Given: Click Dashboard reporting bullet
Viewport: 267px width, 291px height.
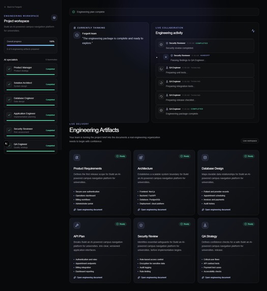Looking at the screenshot, I should (84, 272).
